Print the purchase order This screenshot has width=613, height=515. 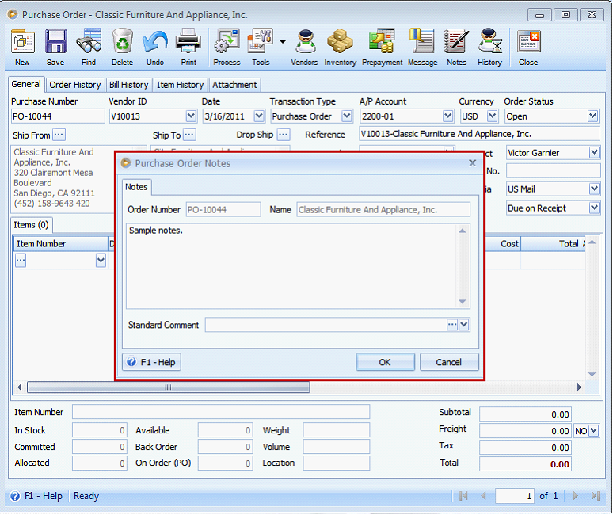click(x=188, y=47)
